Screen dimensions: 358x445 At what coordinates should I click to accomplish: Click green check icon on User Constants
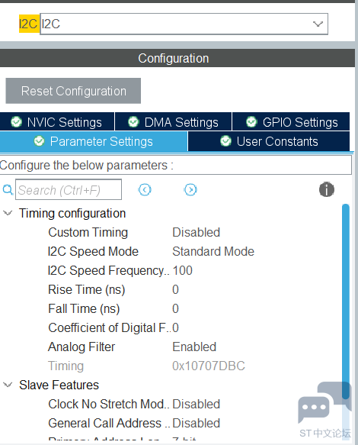[x=225, y=141]
